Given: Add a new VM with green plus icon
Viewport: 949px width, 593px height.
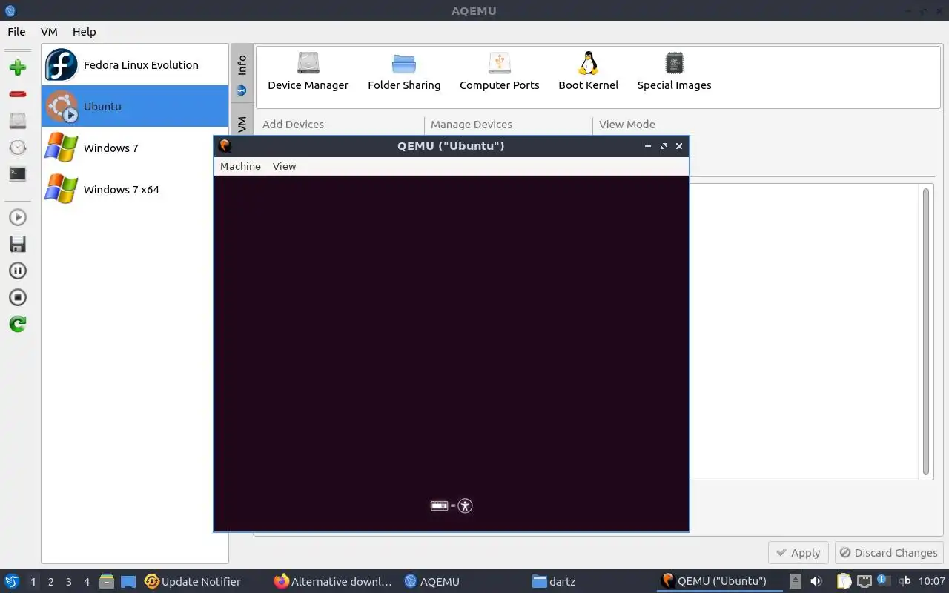Looking at the screenshot, I should [x=18, y=67].
